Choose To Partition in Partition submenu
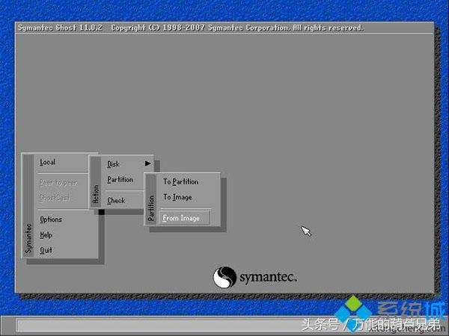449x336 pixels. pos(180,181)
